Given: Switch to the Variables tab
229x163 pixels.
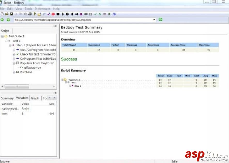Looking at the screenshot, I should tap(22, 98).
